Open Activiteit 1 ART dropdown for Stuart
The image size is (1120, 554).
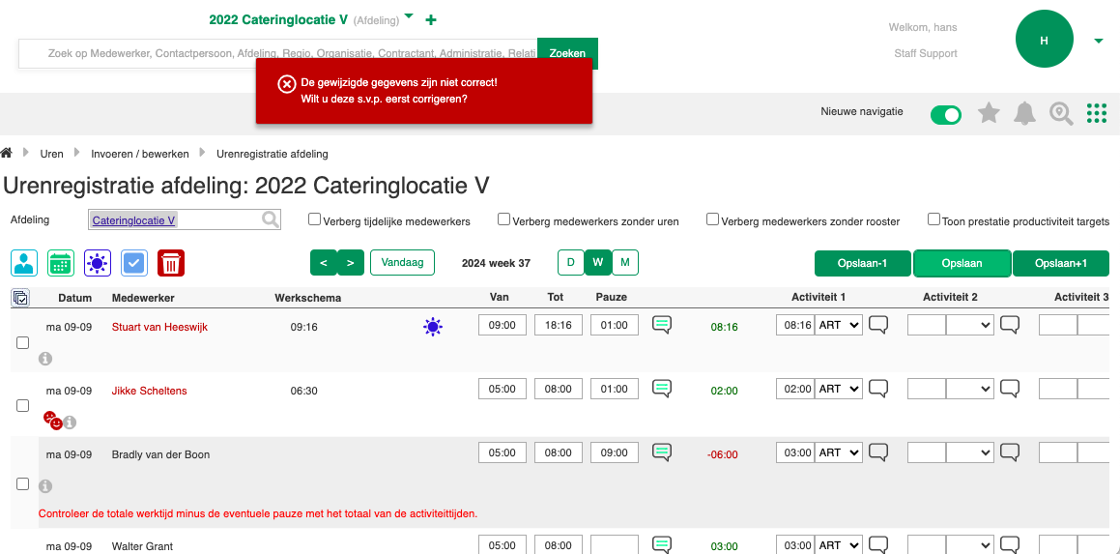(x=838, y=326)
